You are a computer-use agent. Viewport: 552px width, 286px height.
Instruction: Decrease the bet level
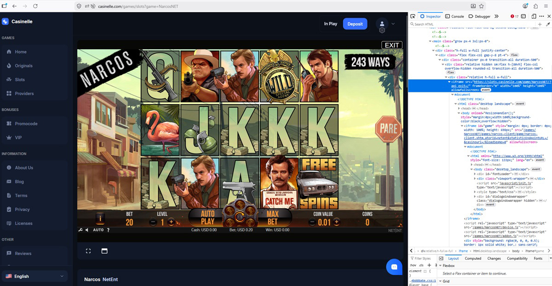coord(153,222)
